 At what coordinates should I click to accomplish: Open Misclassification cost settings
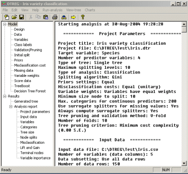[x=30, y=66]
